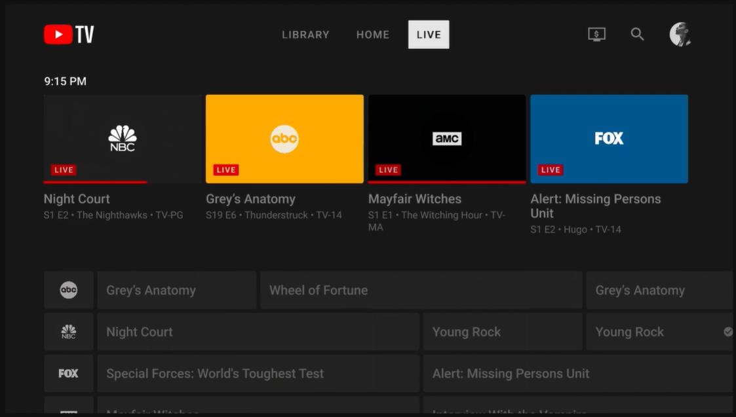Open Wheel of Fortune guide cell
736x417 pixels.
tap(421, 290)
